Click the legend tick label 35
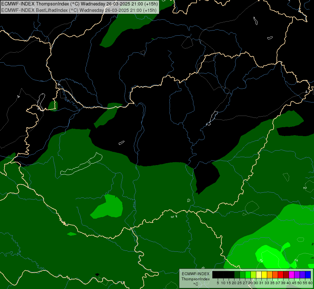 point(272,283)
